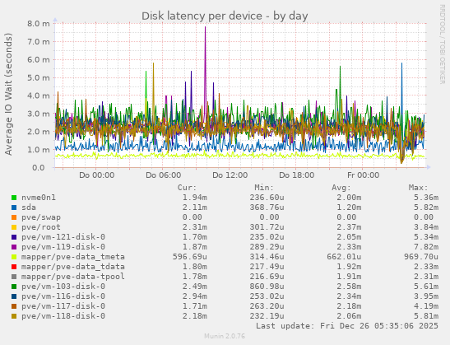Click the 'mapper/pve-data-tpool' legend label

pyautogui.click(x=73, y=277)
